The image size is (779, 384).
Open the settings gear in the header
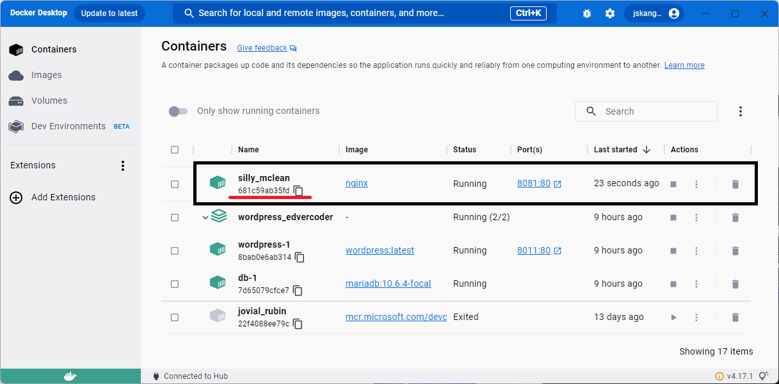click(610, 13)
